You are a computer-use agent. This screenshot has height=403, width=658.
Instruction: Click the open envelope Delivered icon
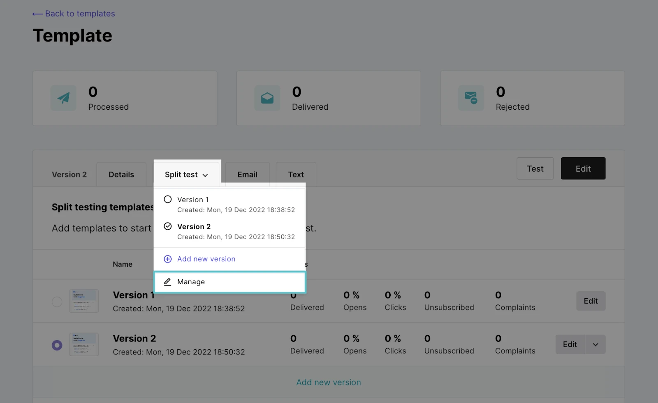[267, 98]
